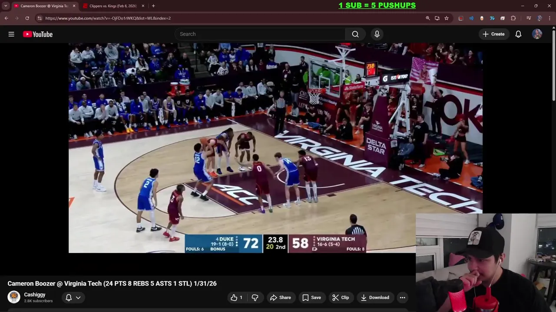Reload the current page
556x312 pixels.
click(x=27, y=18)
